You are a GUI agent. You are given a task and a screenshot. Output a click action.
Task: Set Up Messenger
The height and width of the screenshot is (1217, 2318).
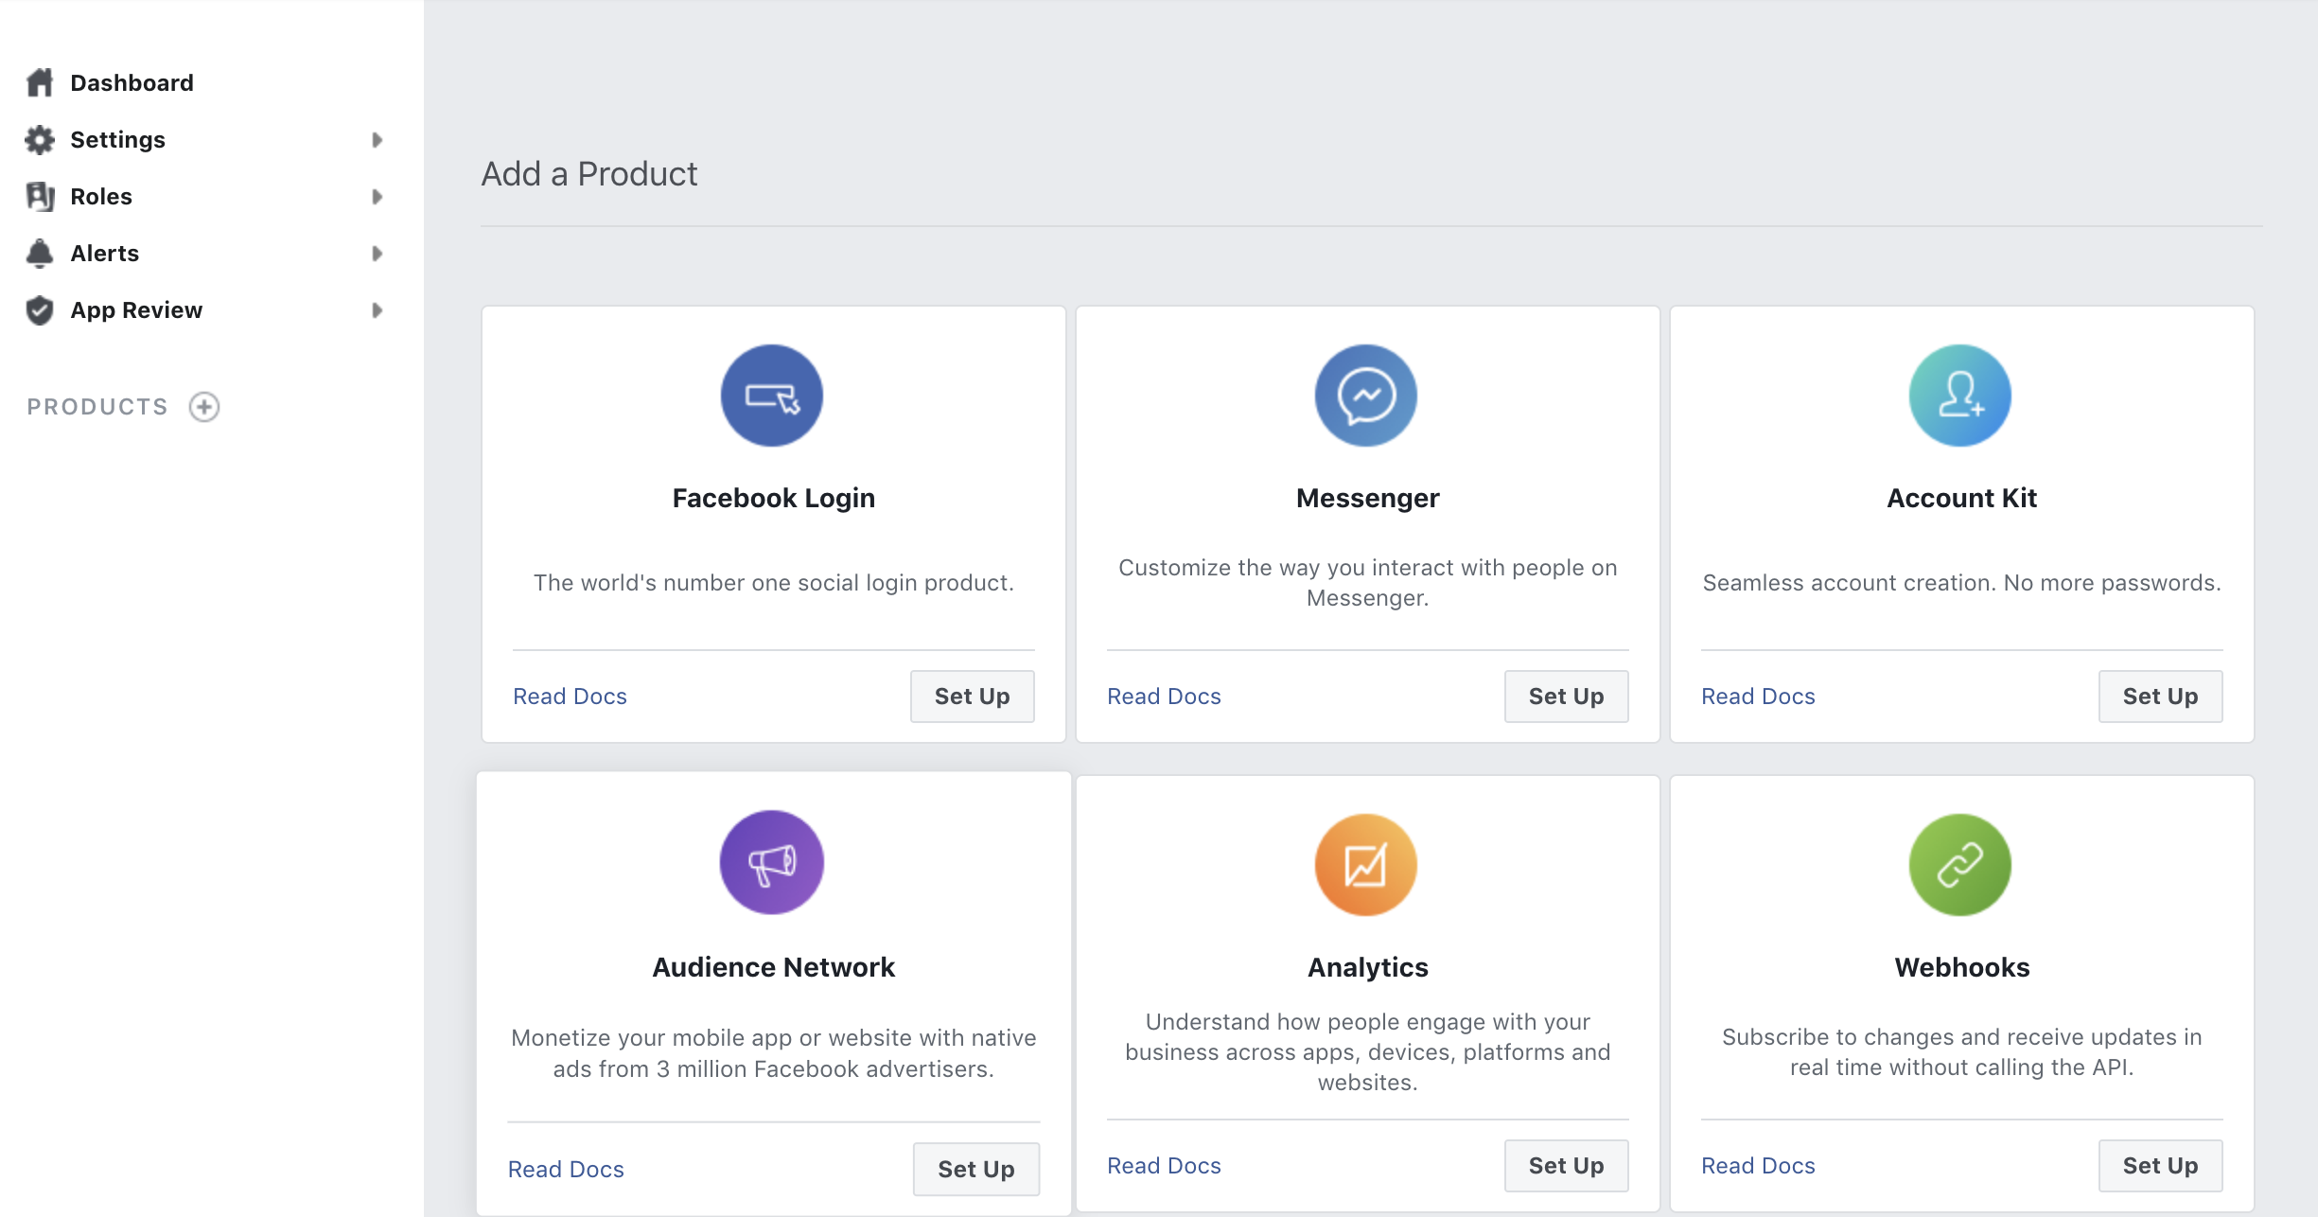coord(1567,697)
